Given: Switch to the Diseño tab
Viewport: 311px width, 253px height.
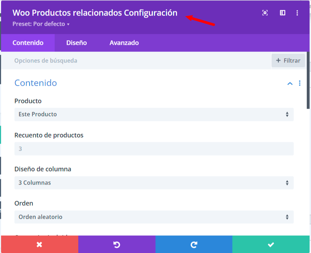Looking at the screenshot, I should 77,43.
